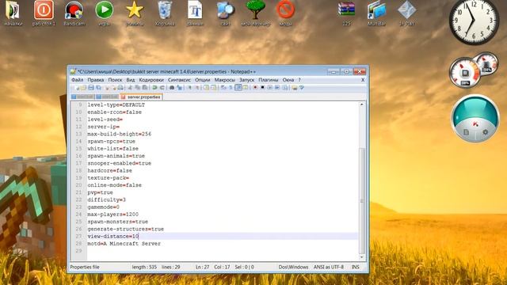Select the Recycle Bin (Корзина) desktop icon
This screenshot has width=507, height=285.
click(x=165, y=13)
